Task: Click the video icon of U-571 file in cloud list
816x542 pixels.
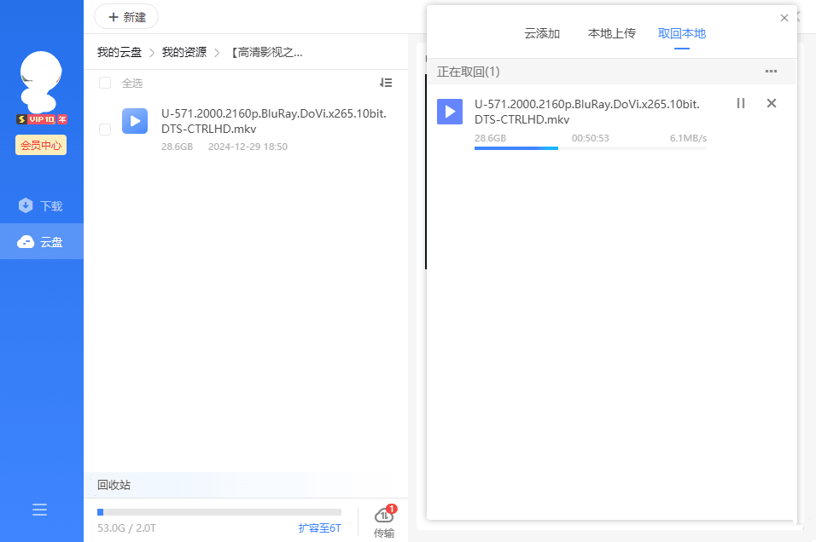Action: [136, 121]
